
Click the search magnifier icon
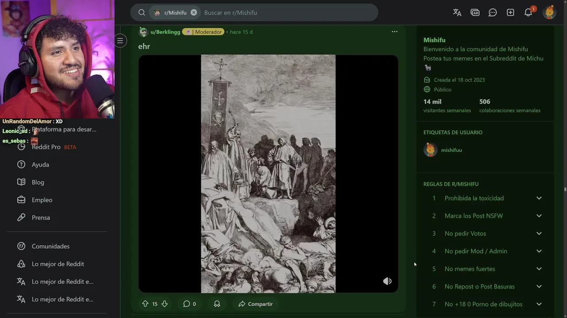click(142, 12)
